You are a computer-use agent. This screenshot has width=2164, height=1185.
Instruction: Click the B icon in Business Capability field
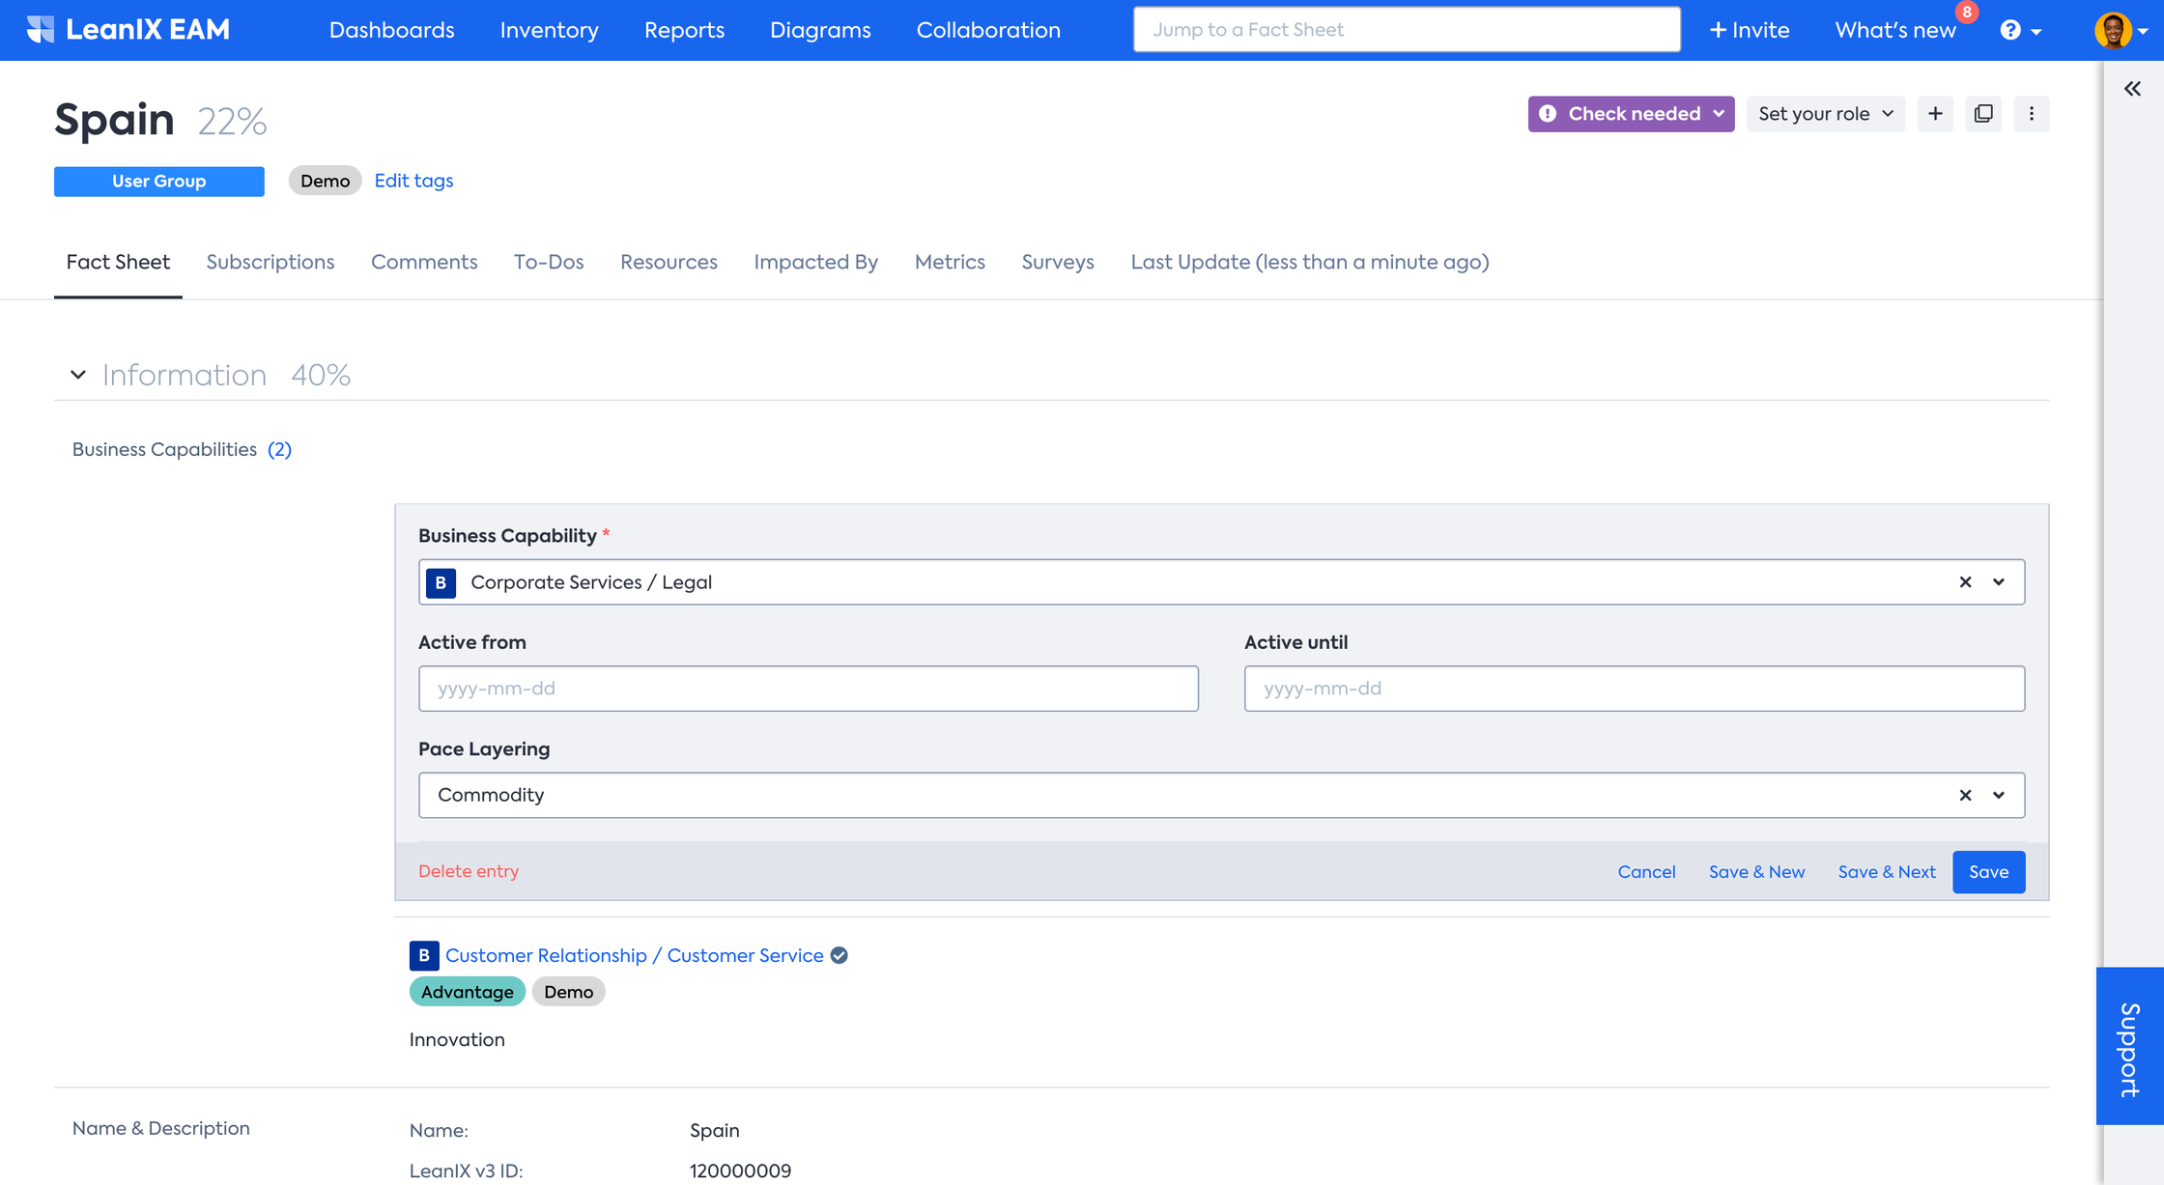441,582
